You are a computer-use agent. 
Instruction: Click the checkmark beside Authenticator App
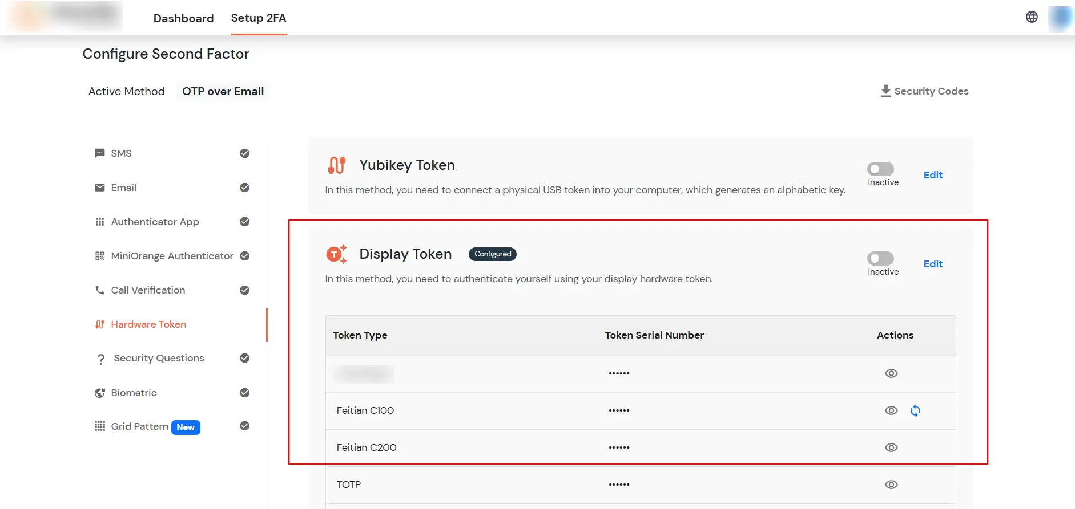click(x=245, y=222)
